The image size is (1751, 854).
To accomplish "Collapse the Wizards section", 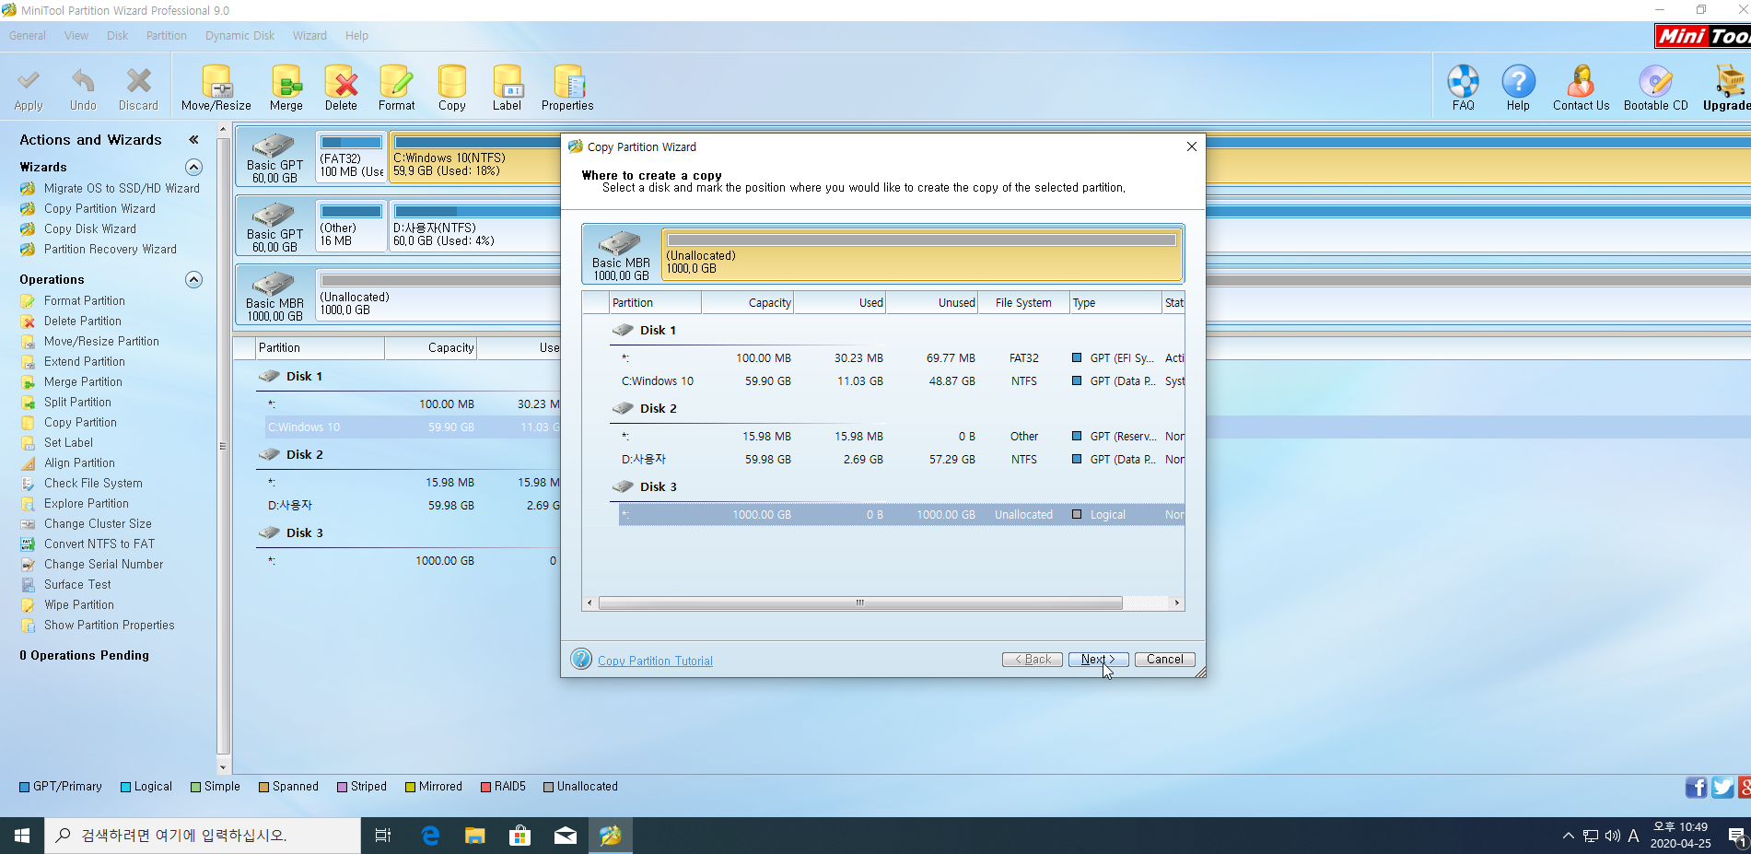I will [193, 167].
